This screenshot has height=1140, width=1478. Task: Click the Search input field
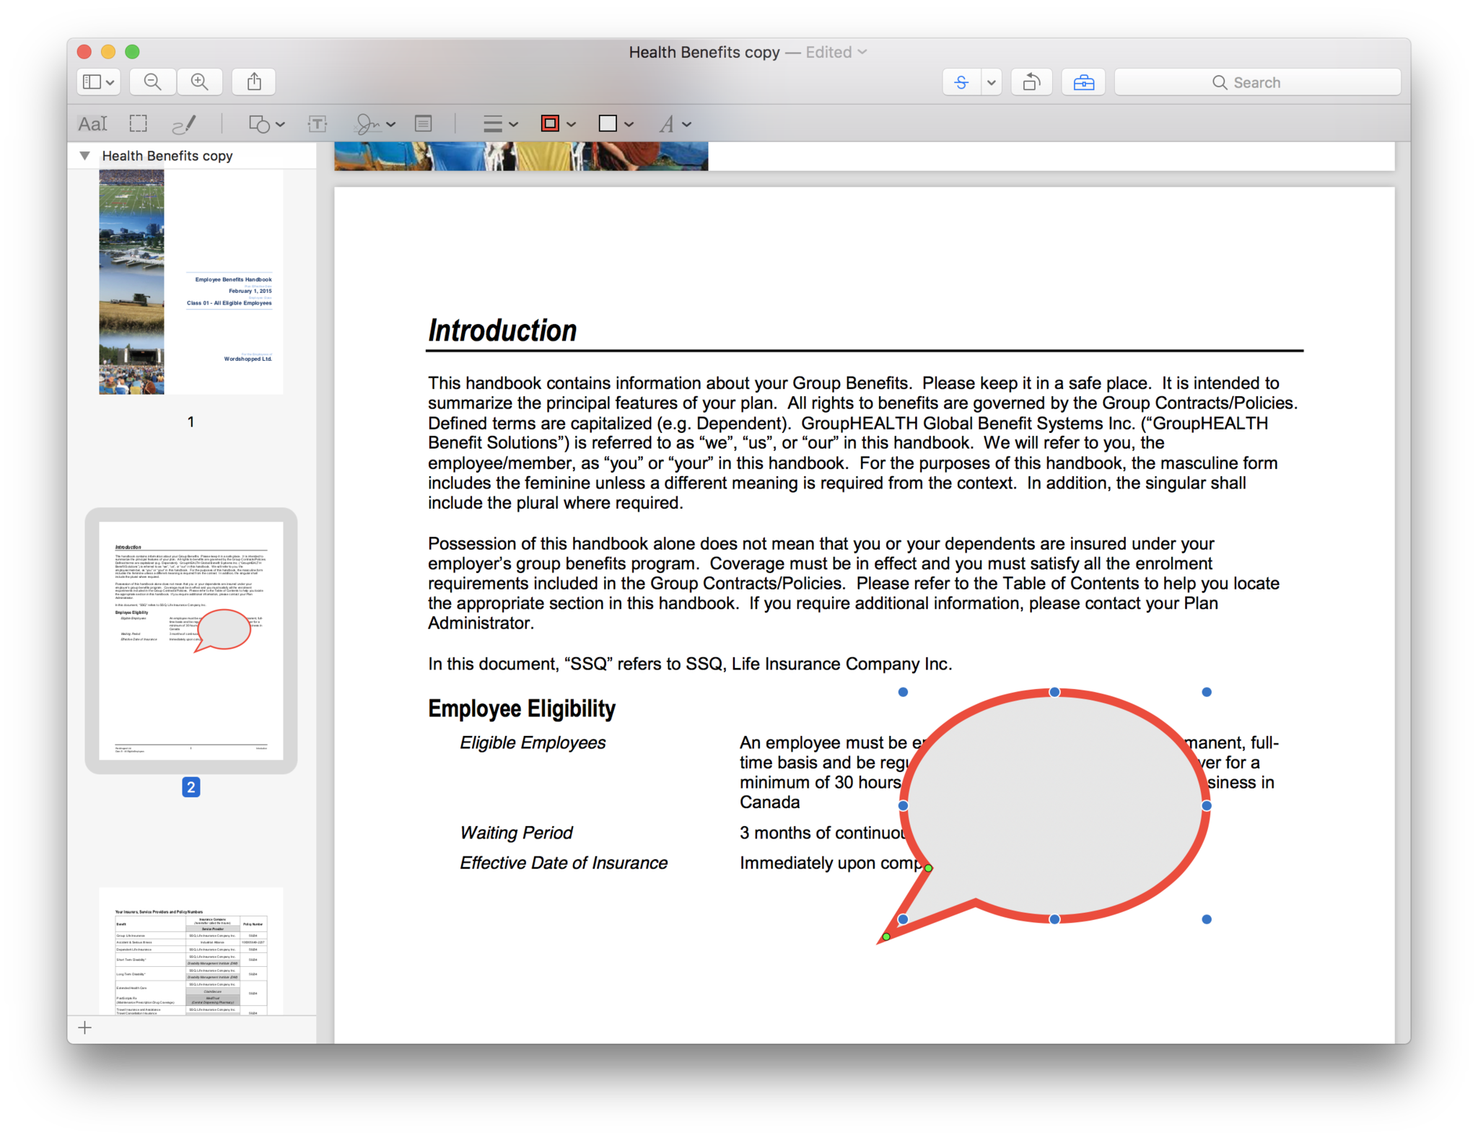coord(1257,82)
